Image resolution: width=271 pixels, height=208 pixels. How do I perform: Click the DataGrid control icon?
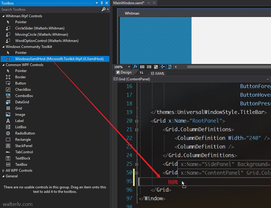(8, 102)
